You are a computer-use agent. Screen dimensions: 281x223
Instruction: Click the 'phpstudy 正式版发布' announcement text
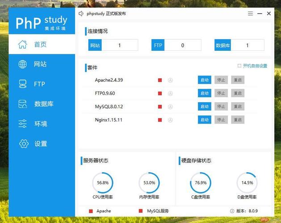tap(106, 13)
